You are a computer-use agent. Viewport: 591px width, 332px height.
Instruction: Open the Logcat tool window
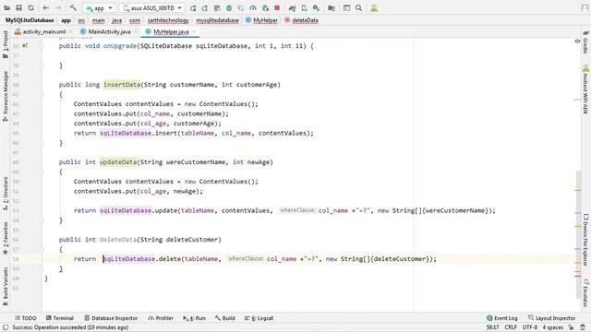[x=259, y=318]
